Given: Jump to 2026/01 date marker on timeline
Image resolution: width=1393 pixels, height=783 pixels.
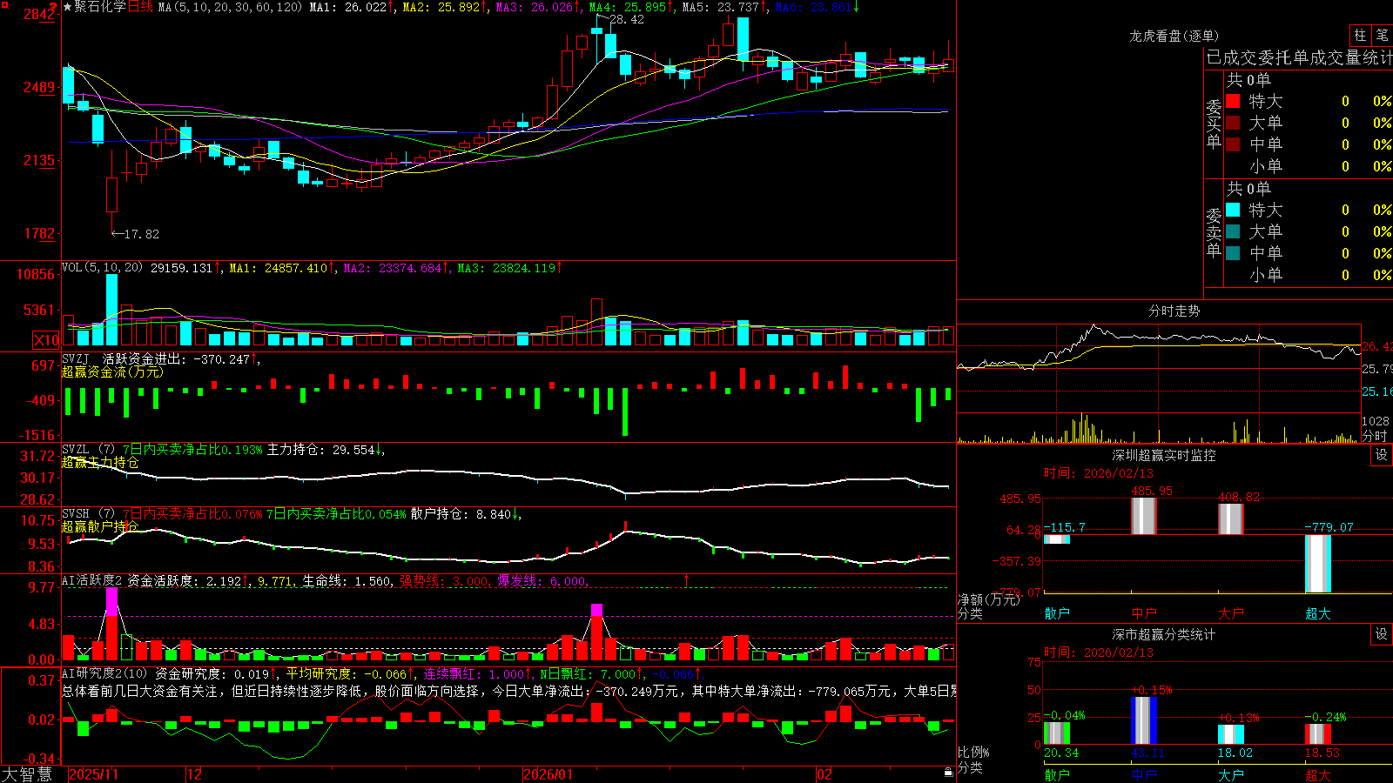Looking at the screenshot, I should click(548, 774).
